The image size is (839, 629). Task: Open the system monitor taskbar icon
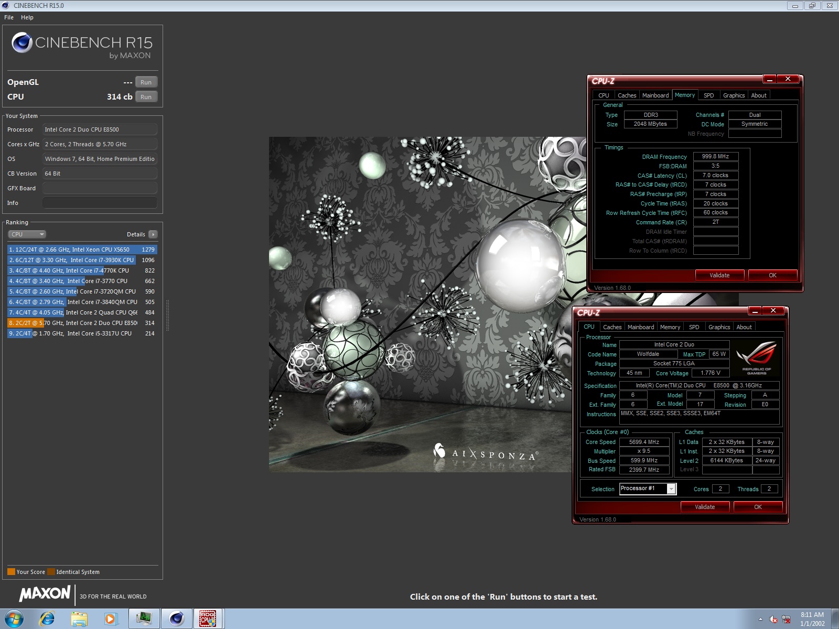point(144,619)
